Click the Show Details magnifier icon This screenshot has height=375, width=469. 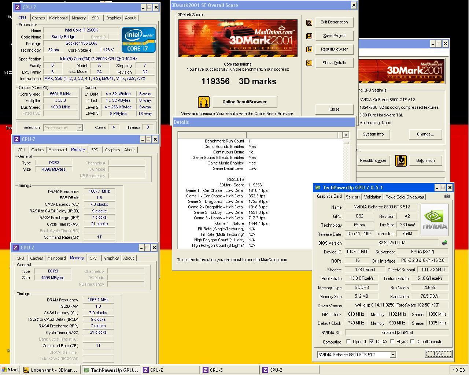309,63
